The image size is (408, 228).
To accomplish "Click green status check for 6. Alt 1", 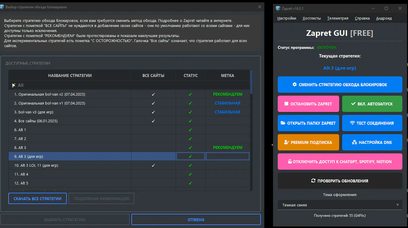I will 190,130.
